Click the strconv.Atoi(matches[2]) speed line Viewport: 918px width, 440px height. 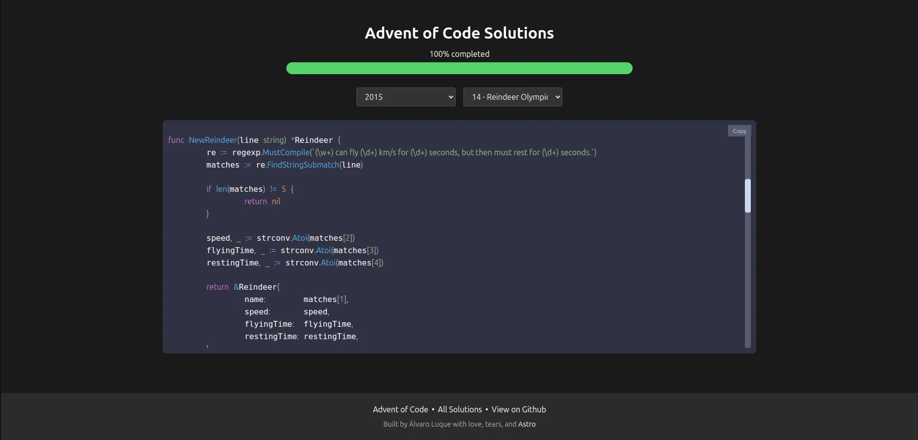coord(280,238)
